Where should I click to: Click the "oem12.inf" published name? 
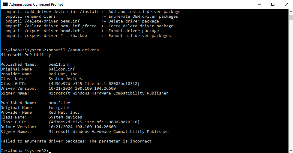click(59, 103)
